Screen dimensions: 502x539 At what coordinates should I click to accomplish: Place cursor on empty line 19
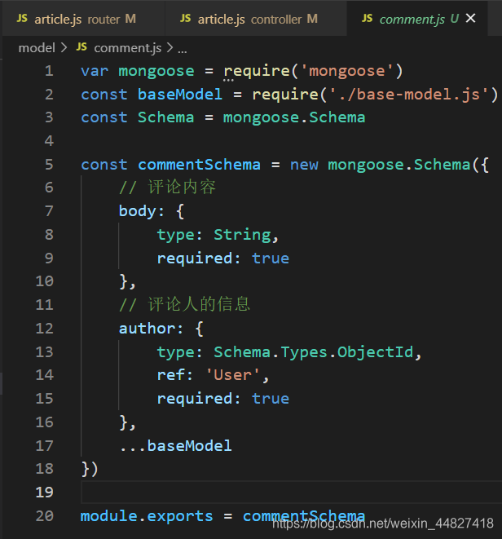tap(292, 493)
